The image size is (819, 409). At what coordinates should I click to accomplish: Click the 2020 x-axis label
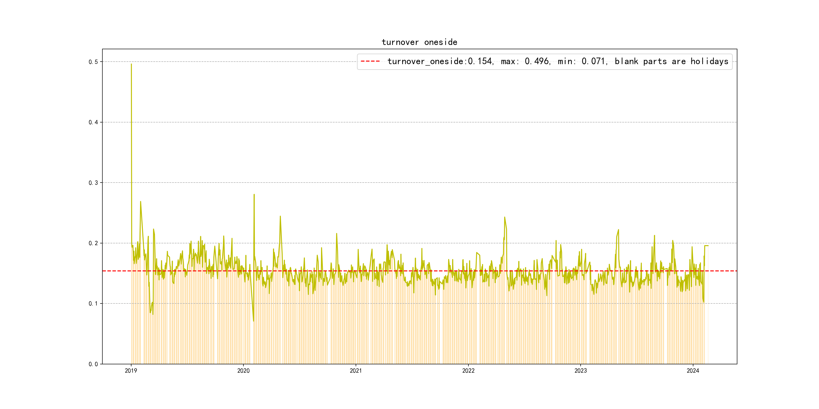click(243, 371)
